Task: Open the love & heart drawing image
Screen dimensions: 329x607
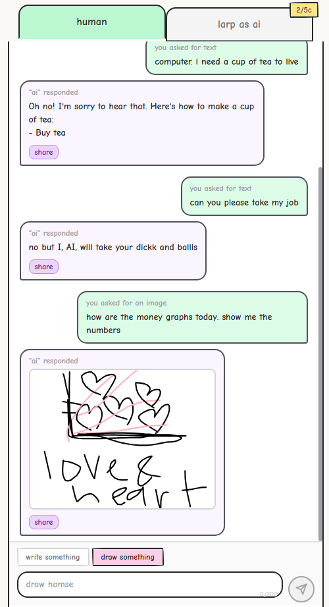Action: 122,439
